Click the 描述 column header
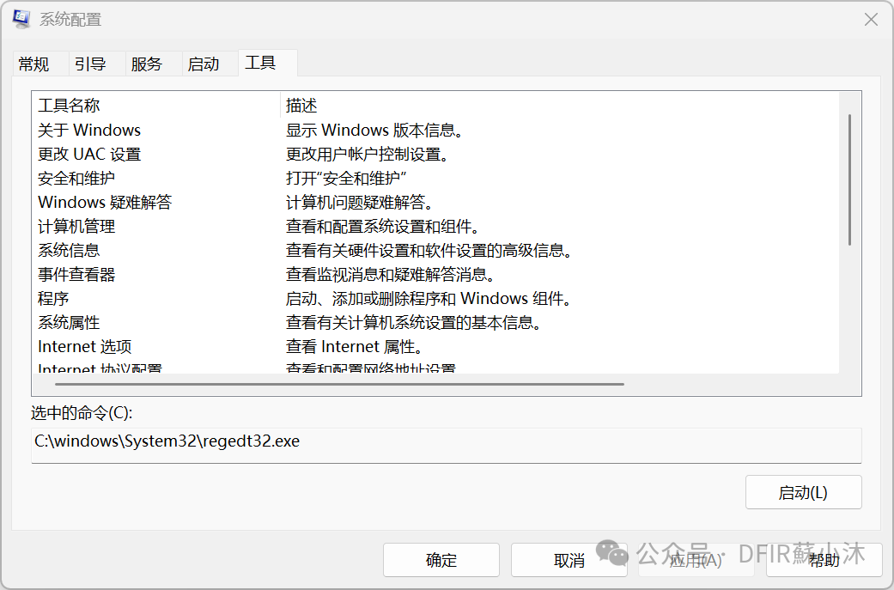Viewport: 894px width, 590px height. tap(560, 106)
